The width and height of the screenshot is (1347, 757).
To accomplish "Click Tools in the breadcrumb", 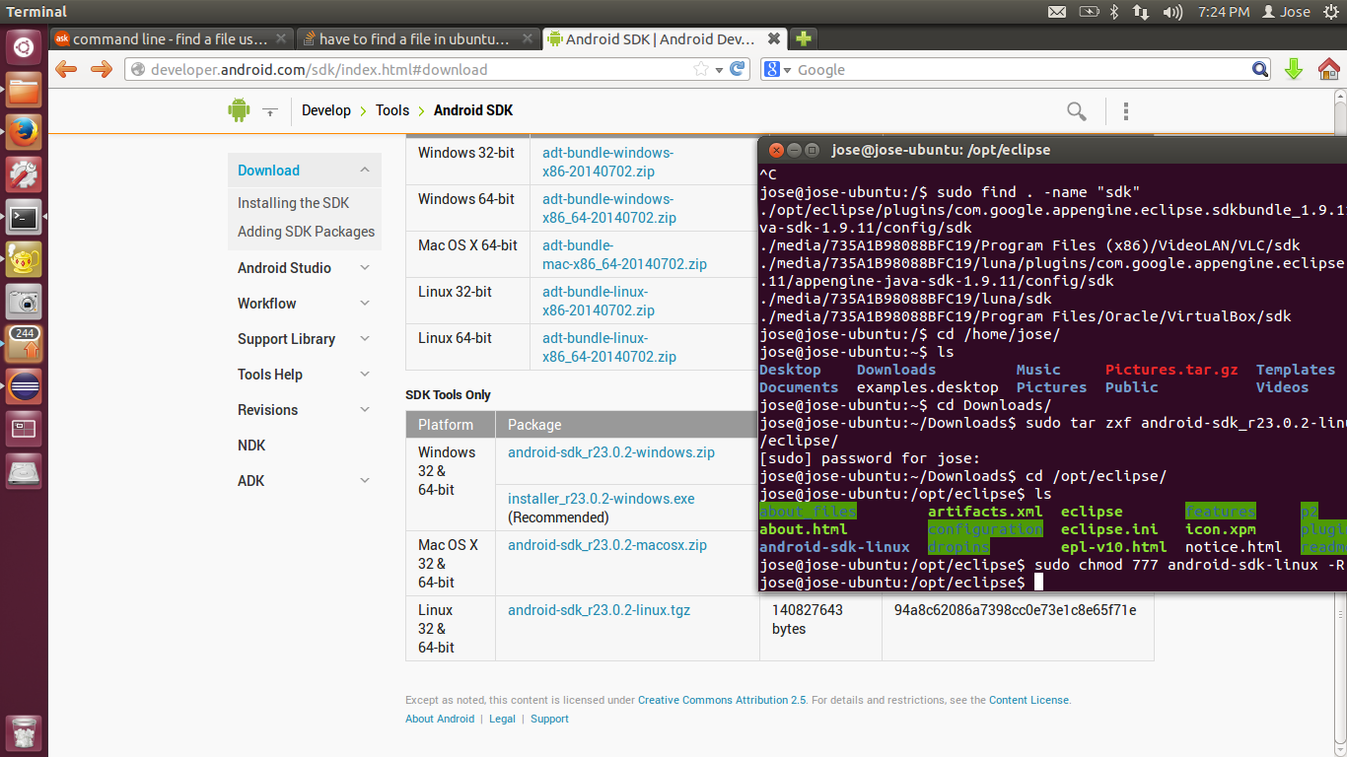I will (x=392, y=110).
